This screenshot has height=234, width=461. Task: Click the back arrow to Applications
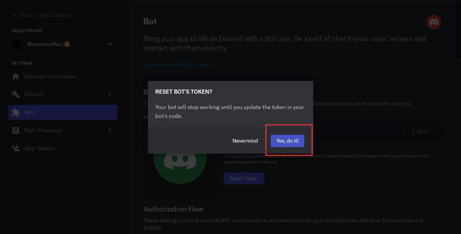(15, 15)
